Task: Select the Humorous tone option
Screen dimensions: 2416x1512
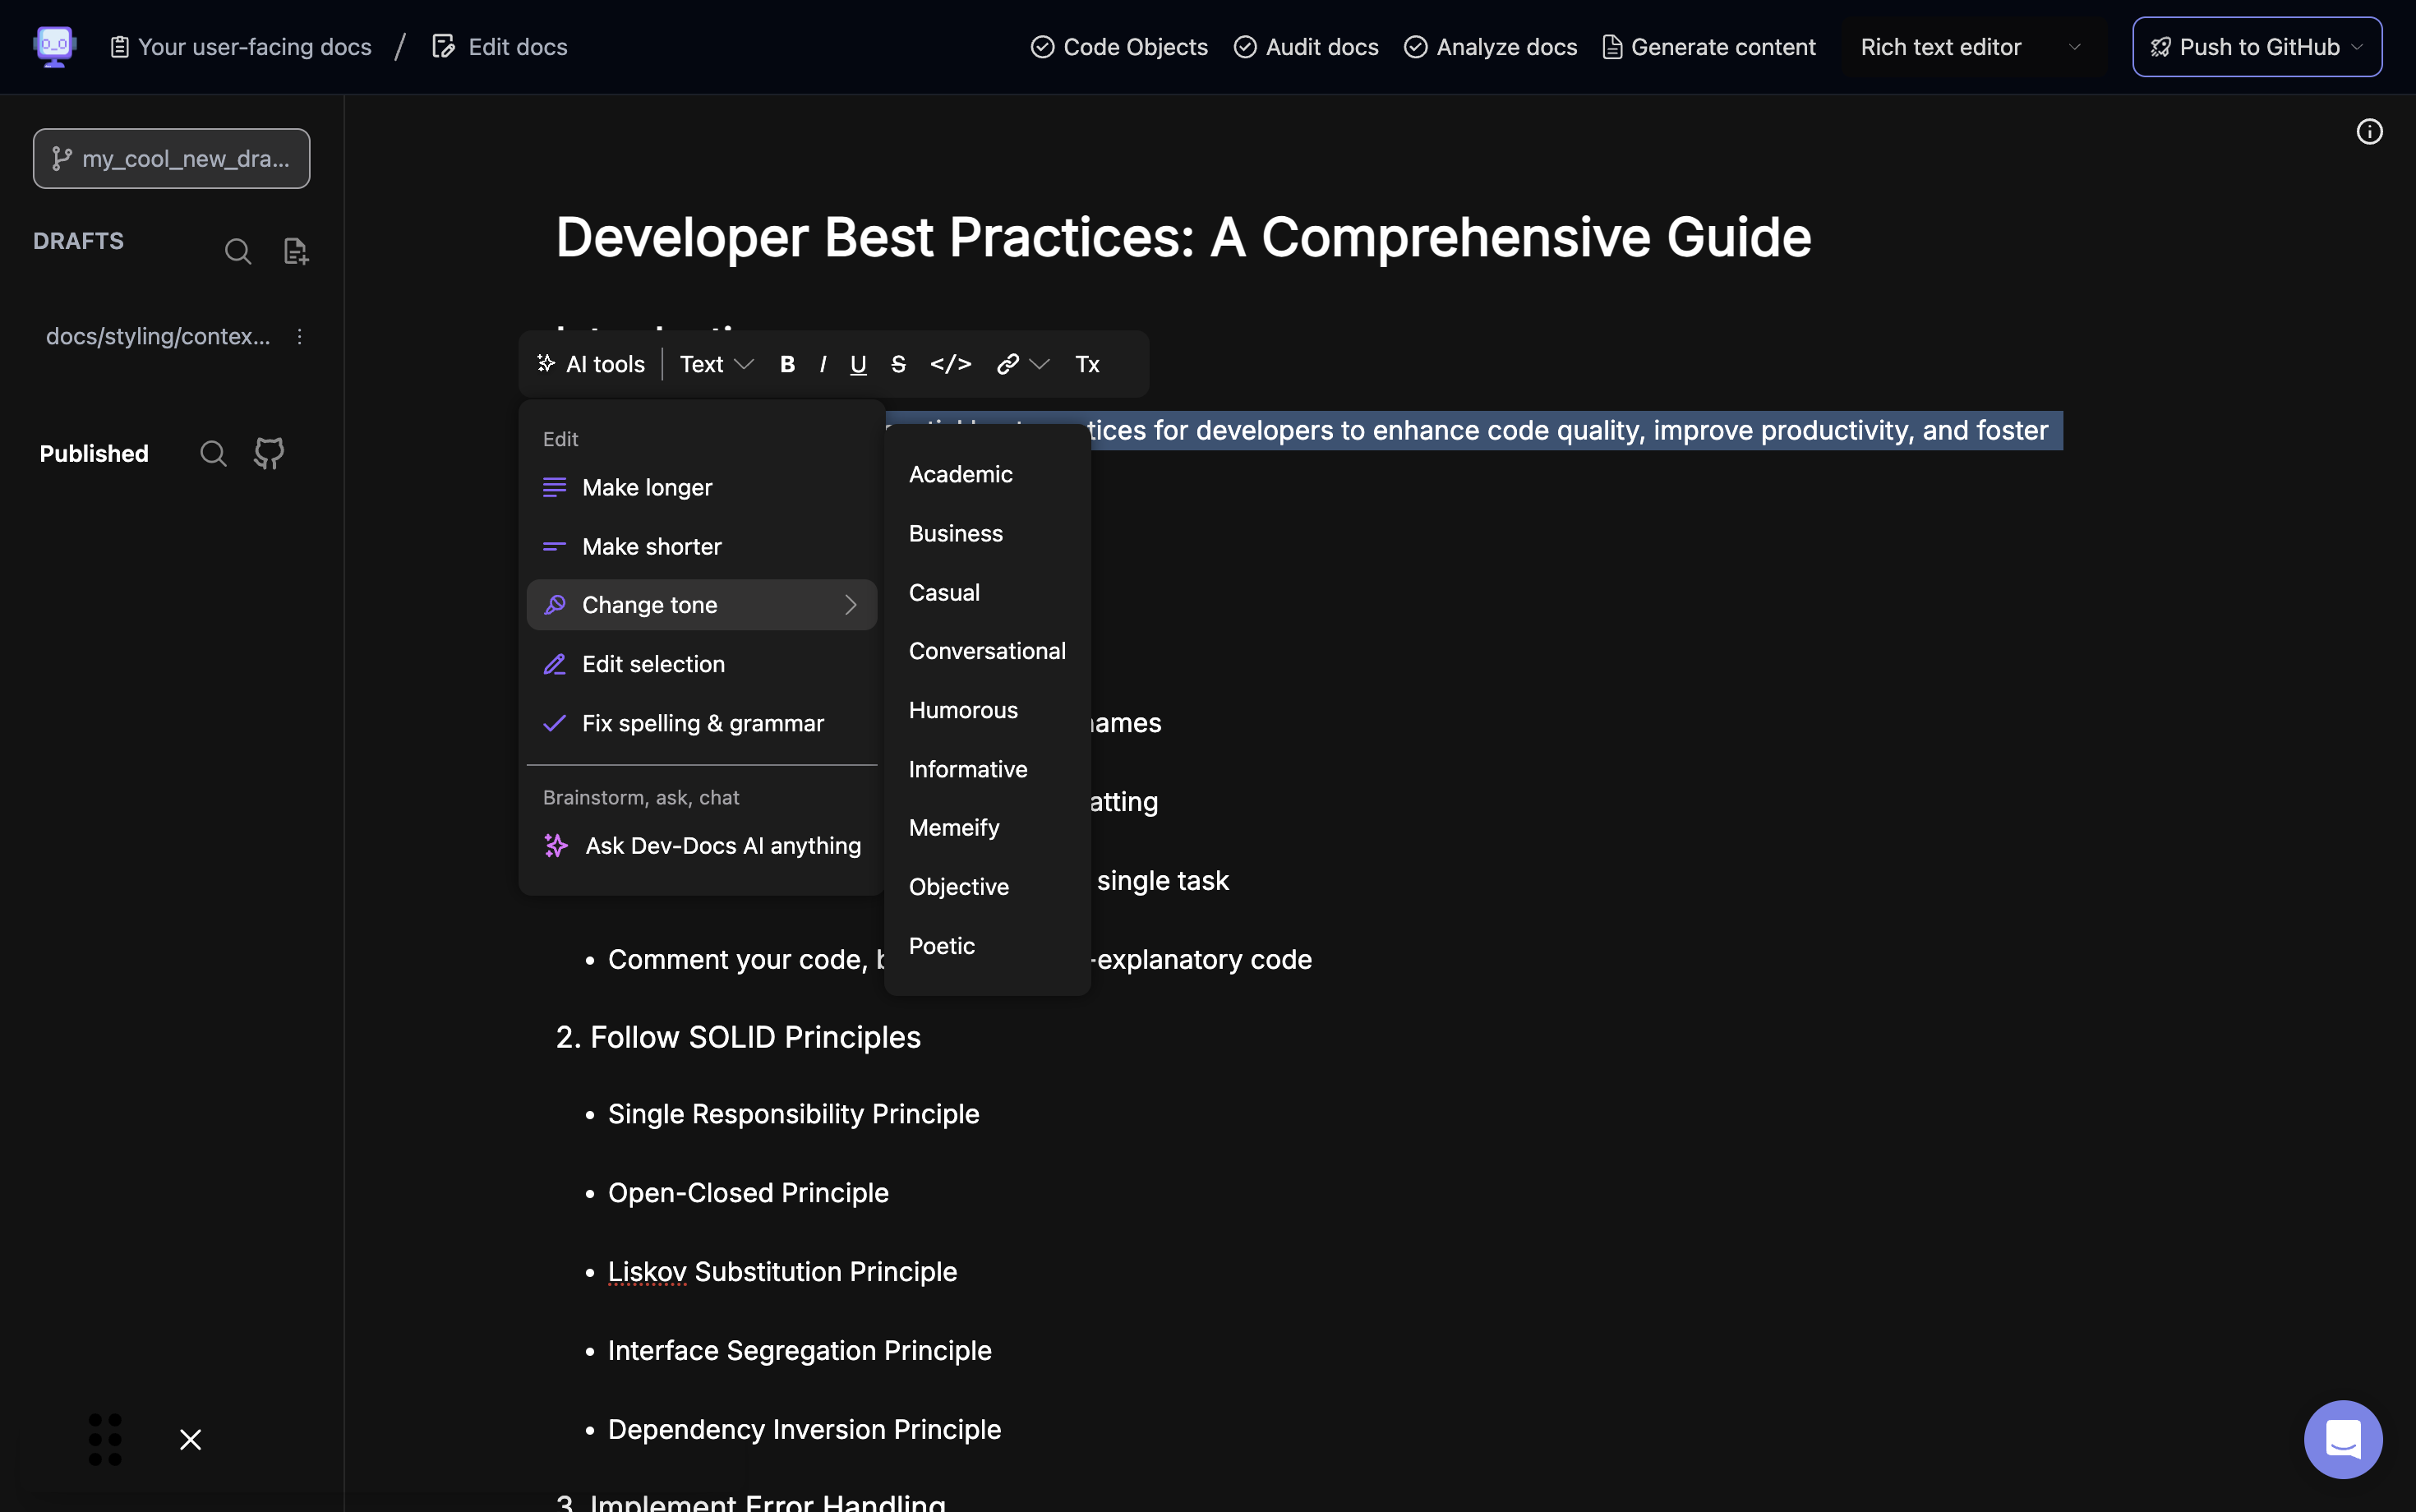Action: click(x=963, y=710)
